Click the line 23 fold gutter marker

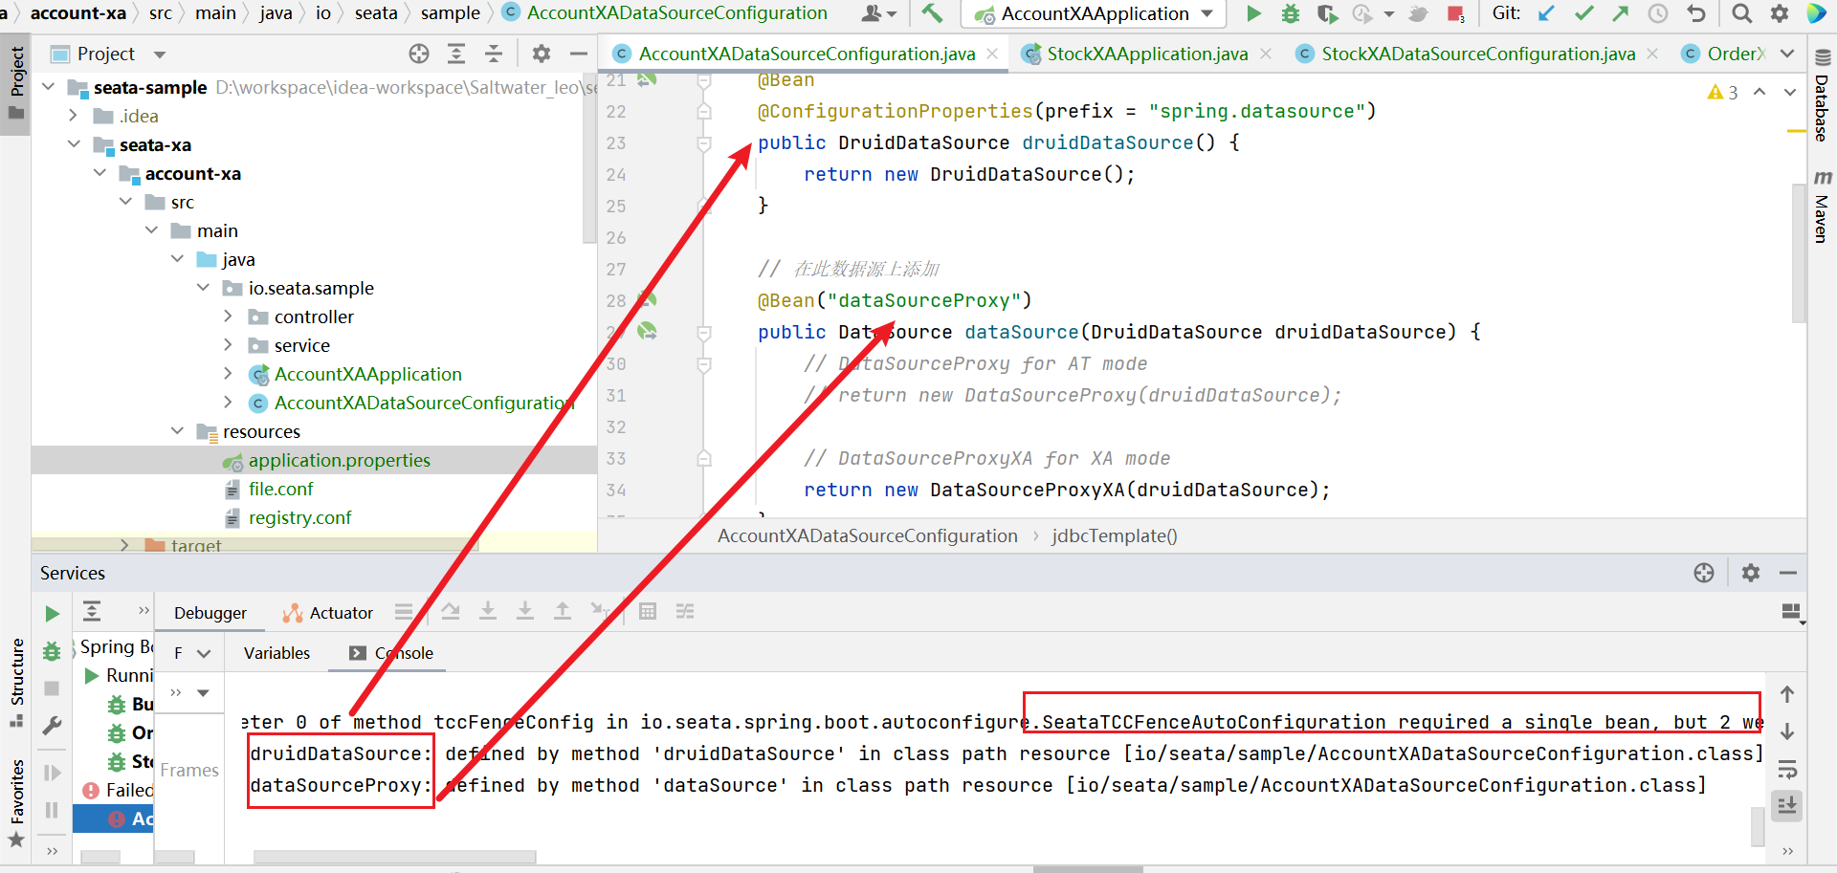point(704,143)
